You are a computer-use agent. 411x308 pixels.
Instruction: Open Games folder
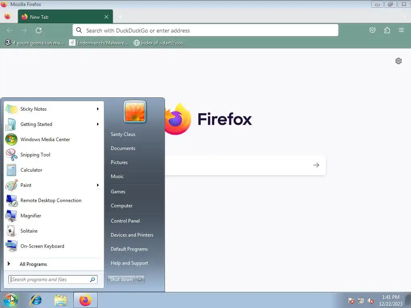click(x=118, y=192)
